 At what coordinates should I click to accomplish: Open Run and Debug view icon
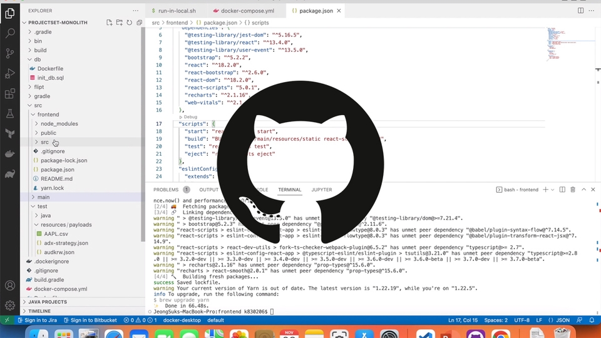pos(10,73)
